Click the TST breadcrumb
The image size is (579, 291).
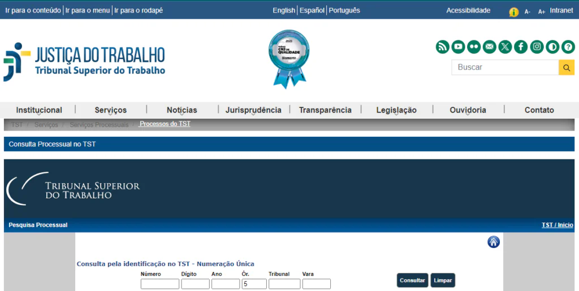(x=16, y=125)
